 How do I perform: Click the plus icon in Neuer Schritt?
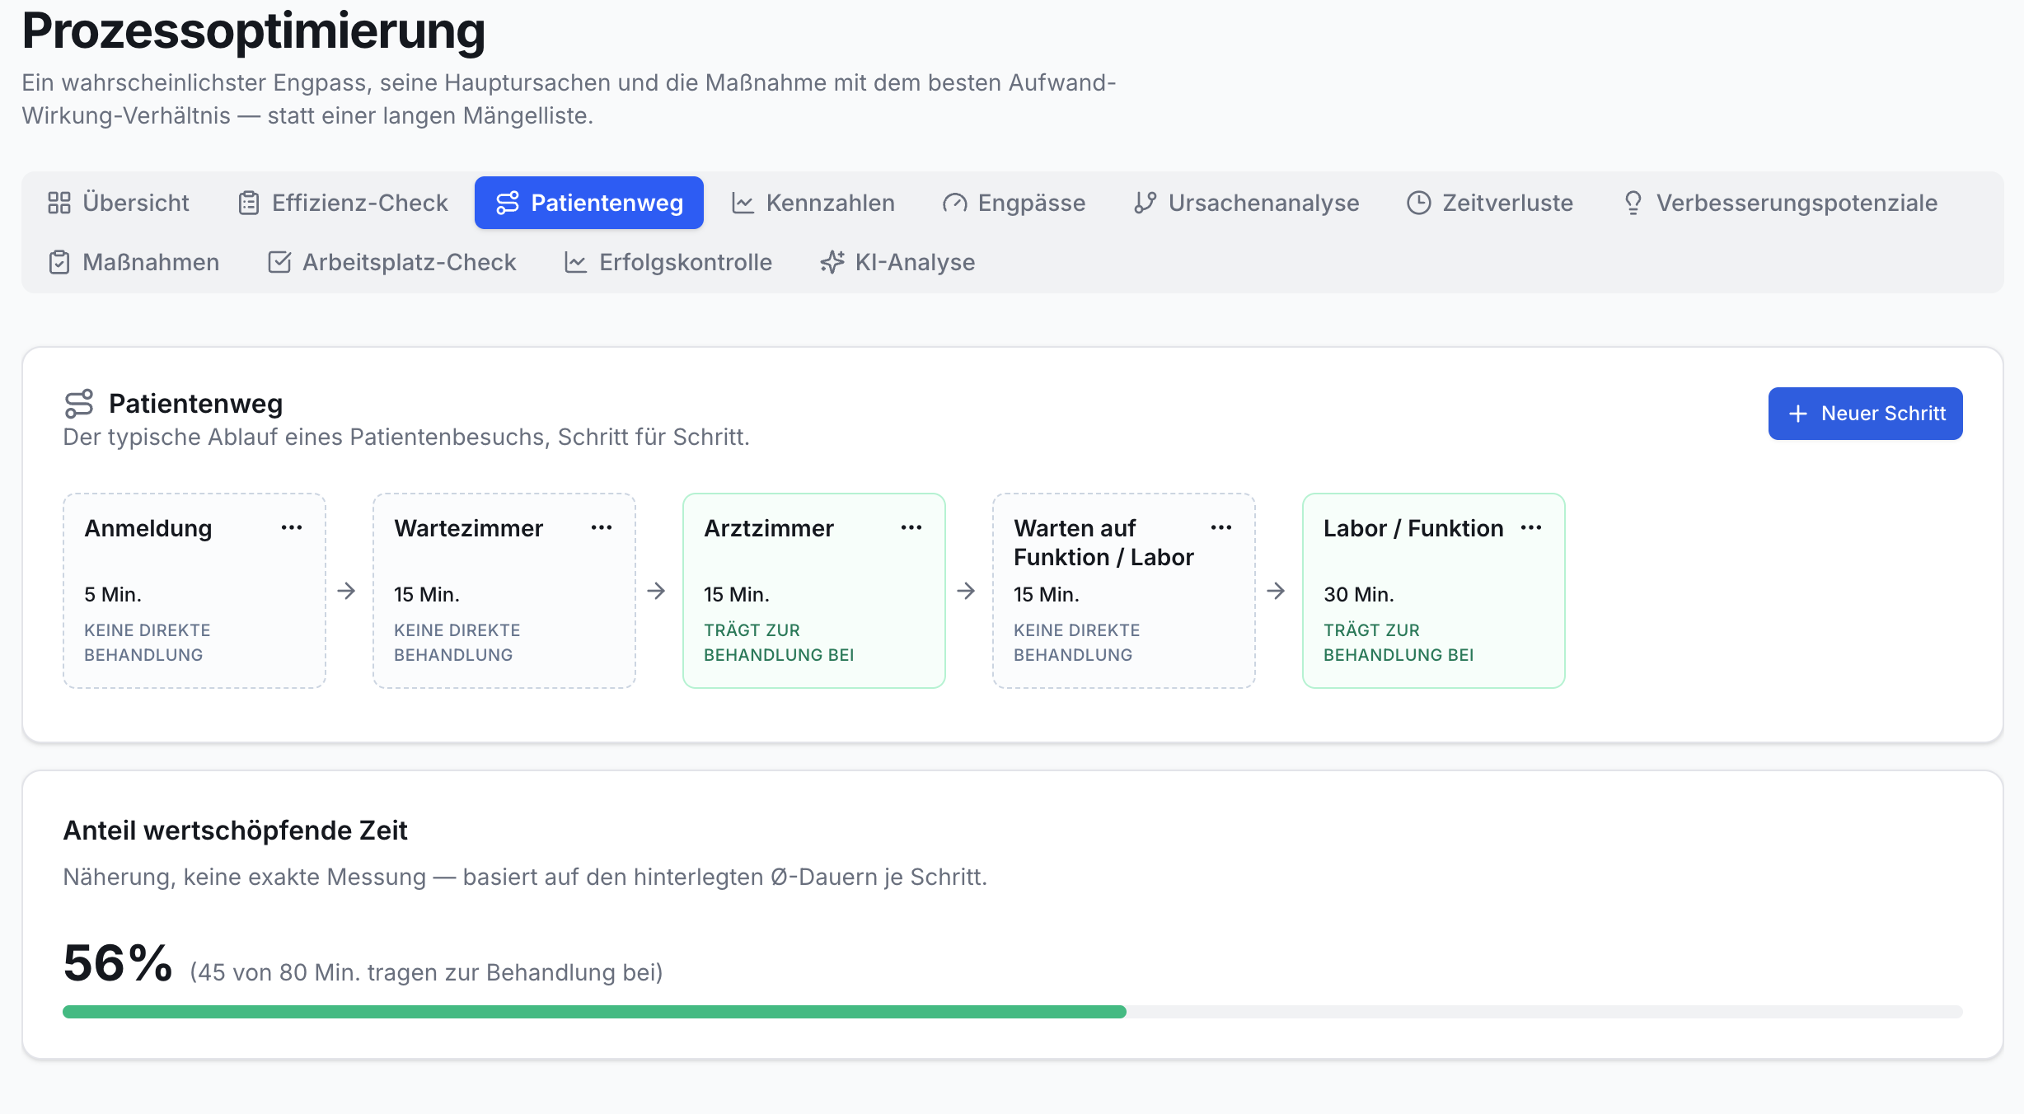(x=1798, y=414)
